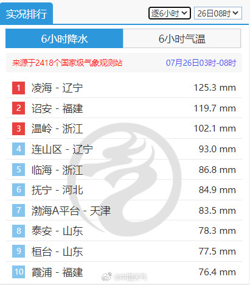Select station 诏安 - 福建
250x285 pixels.
click(57, 108)
